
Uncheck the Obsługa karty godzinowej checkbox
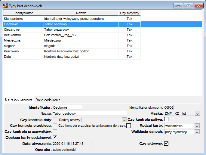[x=55, y=137]
